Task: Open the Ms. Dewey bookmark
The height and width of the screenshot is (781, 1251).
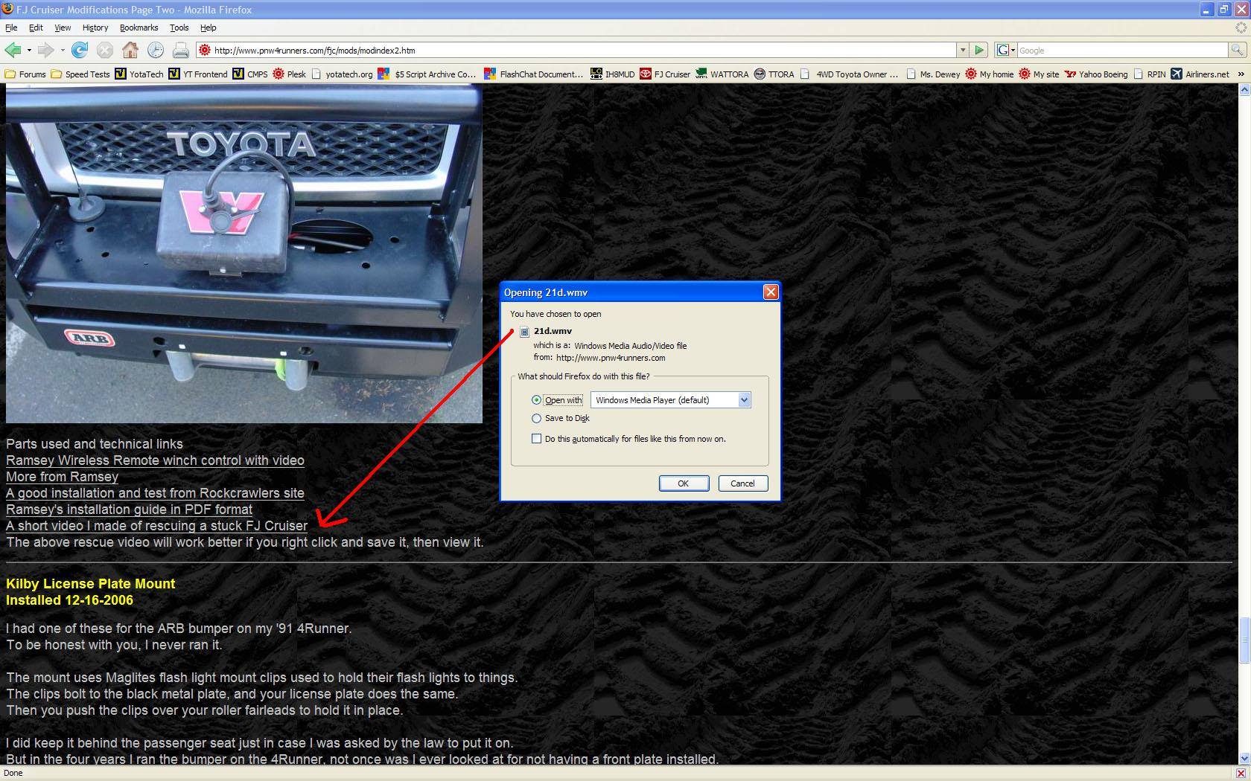Action: (x=933, y=74)
